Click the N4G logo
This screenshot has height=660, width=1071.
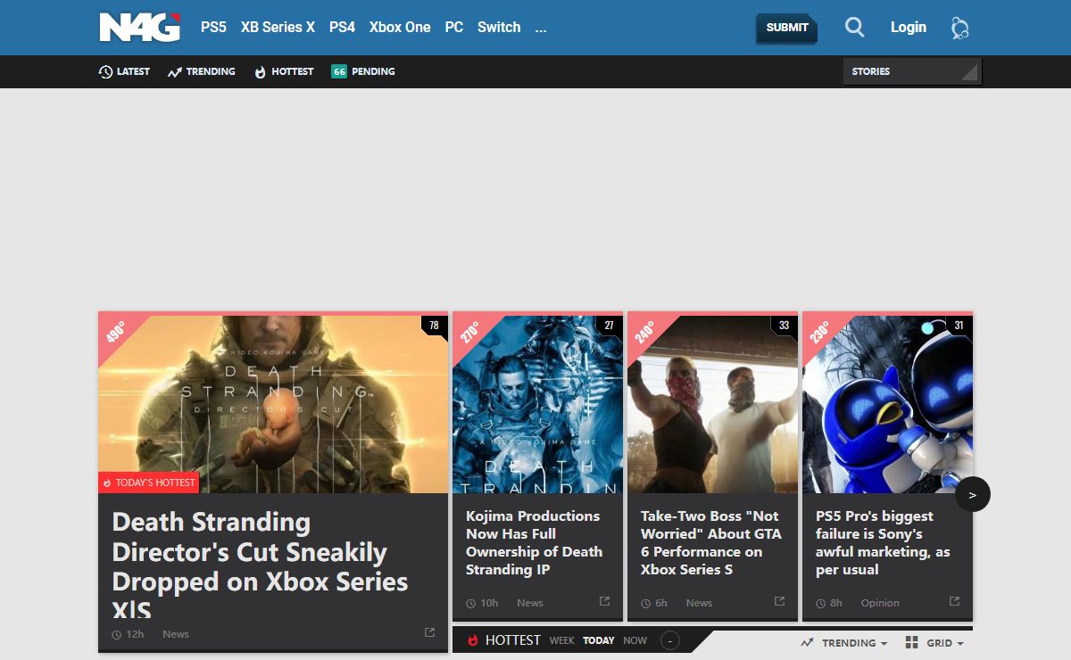click(140, 27)
